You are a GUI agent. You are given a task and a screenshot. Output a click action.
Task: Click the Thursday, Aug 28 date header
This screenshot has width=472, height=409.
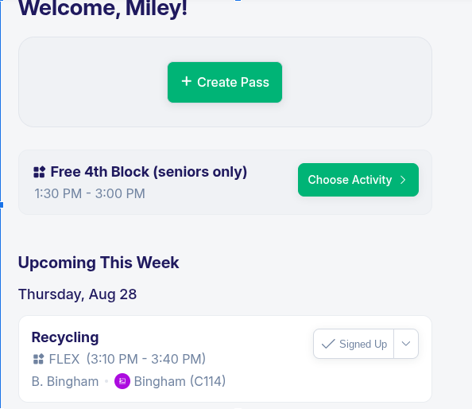click(x=77, y=294)
